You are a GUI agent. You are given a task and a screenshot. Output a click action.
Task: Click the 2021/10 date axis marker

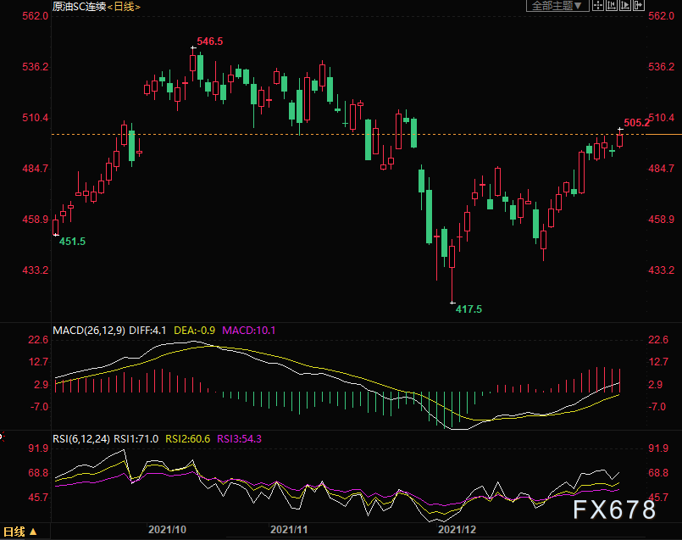coord(167,530)
